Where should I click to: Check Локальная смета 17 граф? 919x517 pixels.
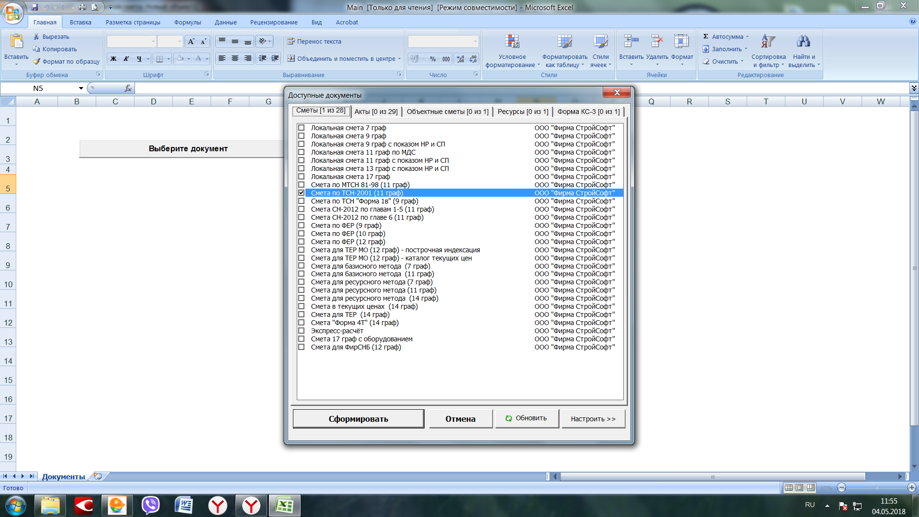point(302,177)
